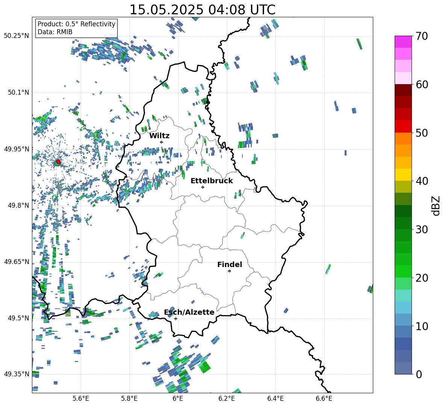Click the 6°E longitude label
Viewport: 445px width, 406px height.
[178, 399]
